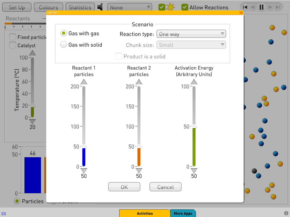290x217 pixels.
Task: Open the Activities tab
Action: pos(145,213)
